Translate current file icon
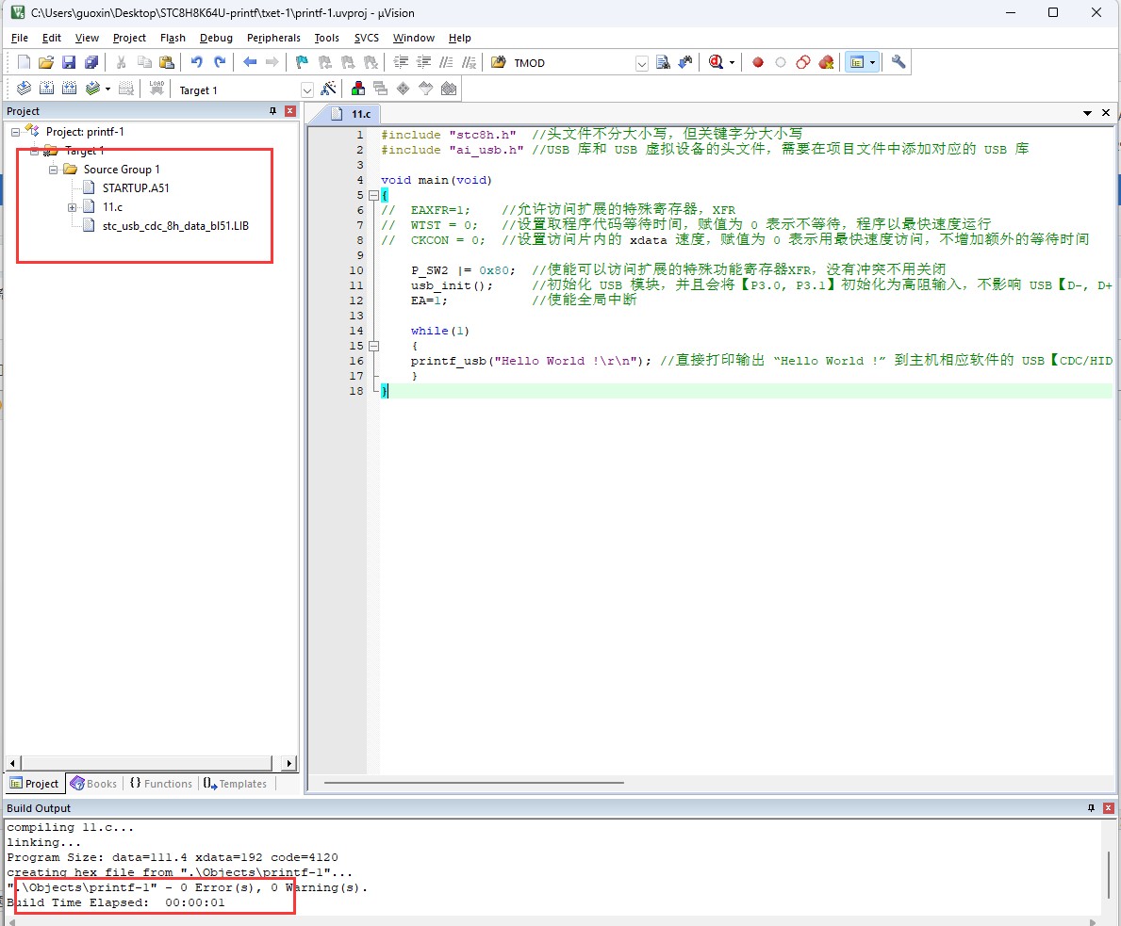The height and width of the screenshot is (926, 1121). click(24, 89)
